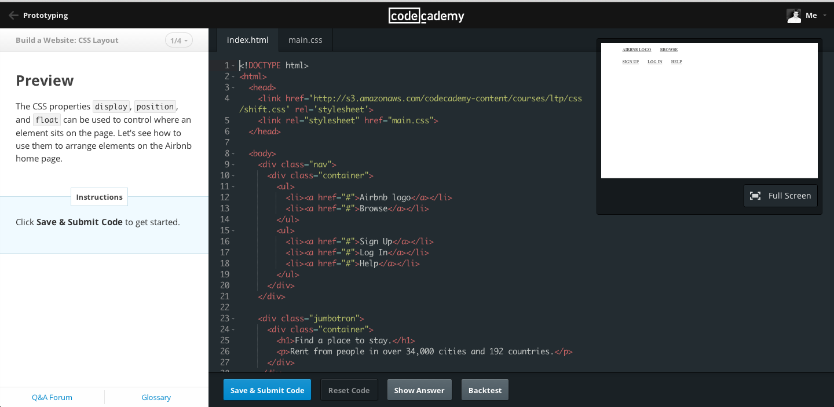Image resolution: width=834 pixels, height=407 pixels.
Task: Click the Reset Code button
Action: (x=349, y=390)
